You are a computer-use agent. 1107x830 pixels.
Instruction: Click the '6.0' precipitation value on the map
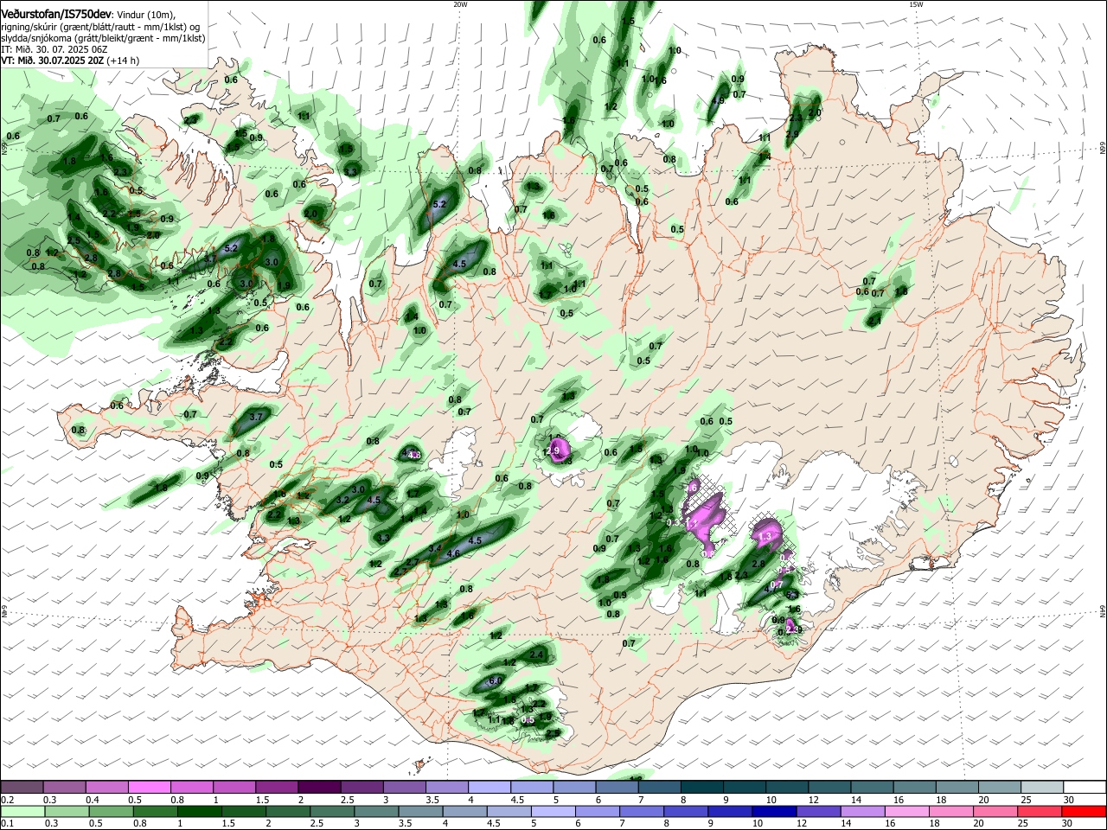496,681
